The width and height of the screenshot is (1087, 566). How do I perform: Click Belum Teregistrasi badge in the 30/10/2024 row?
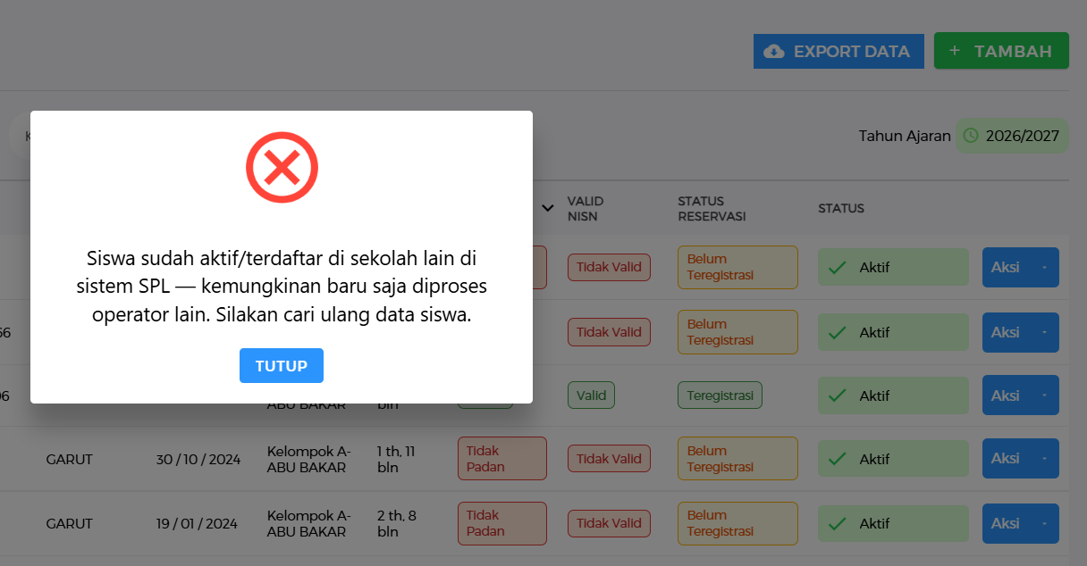tap(737, 459)
